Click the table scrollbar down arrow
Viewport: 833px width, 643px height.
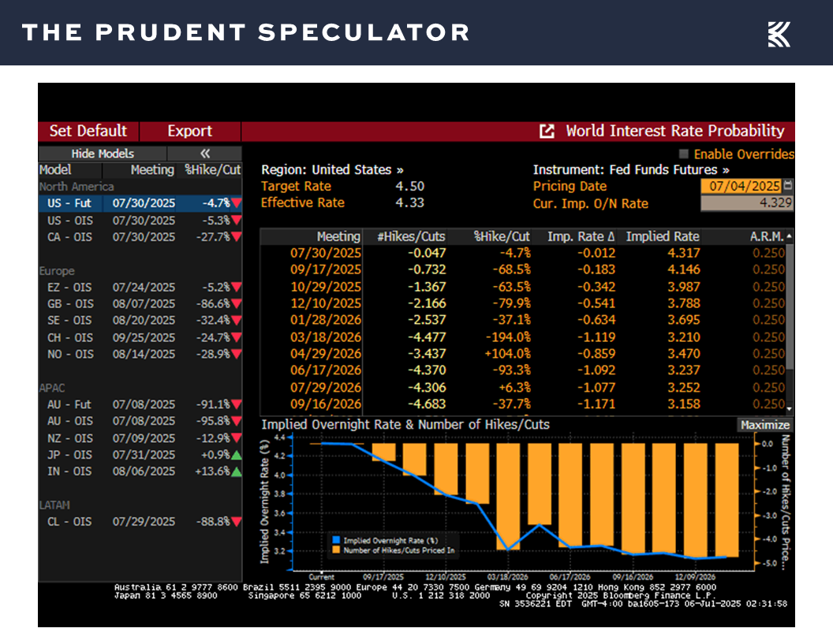[x=790, y=408]
